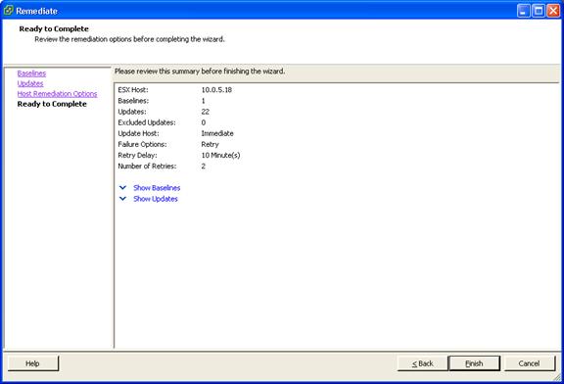
Task: Click the Excluded Updates label
Action: 147,122
